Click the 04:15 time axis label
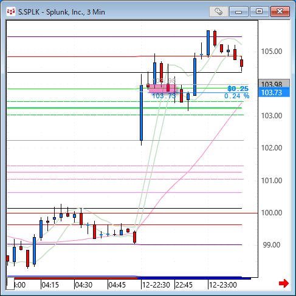 tap(50, 285)
